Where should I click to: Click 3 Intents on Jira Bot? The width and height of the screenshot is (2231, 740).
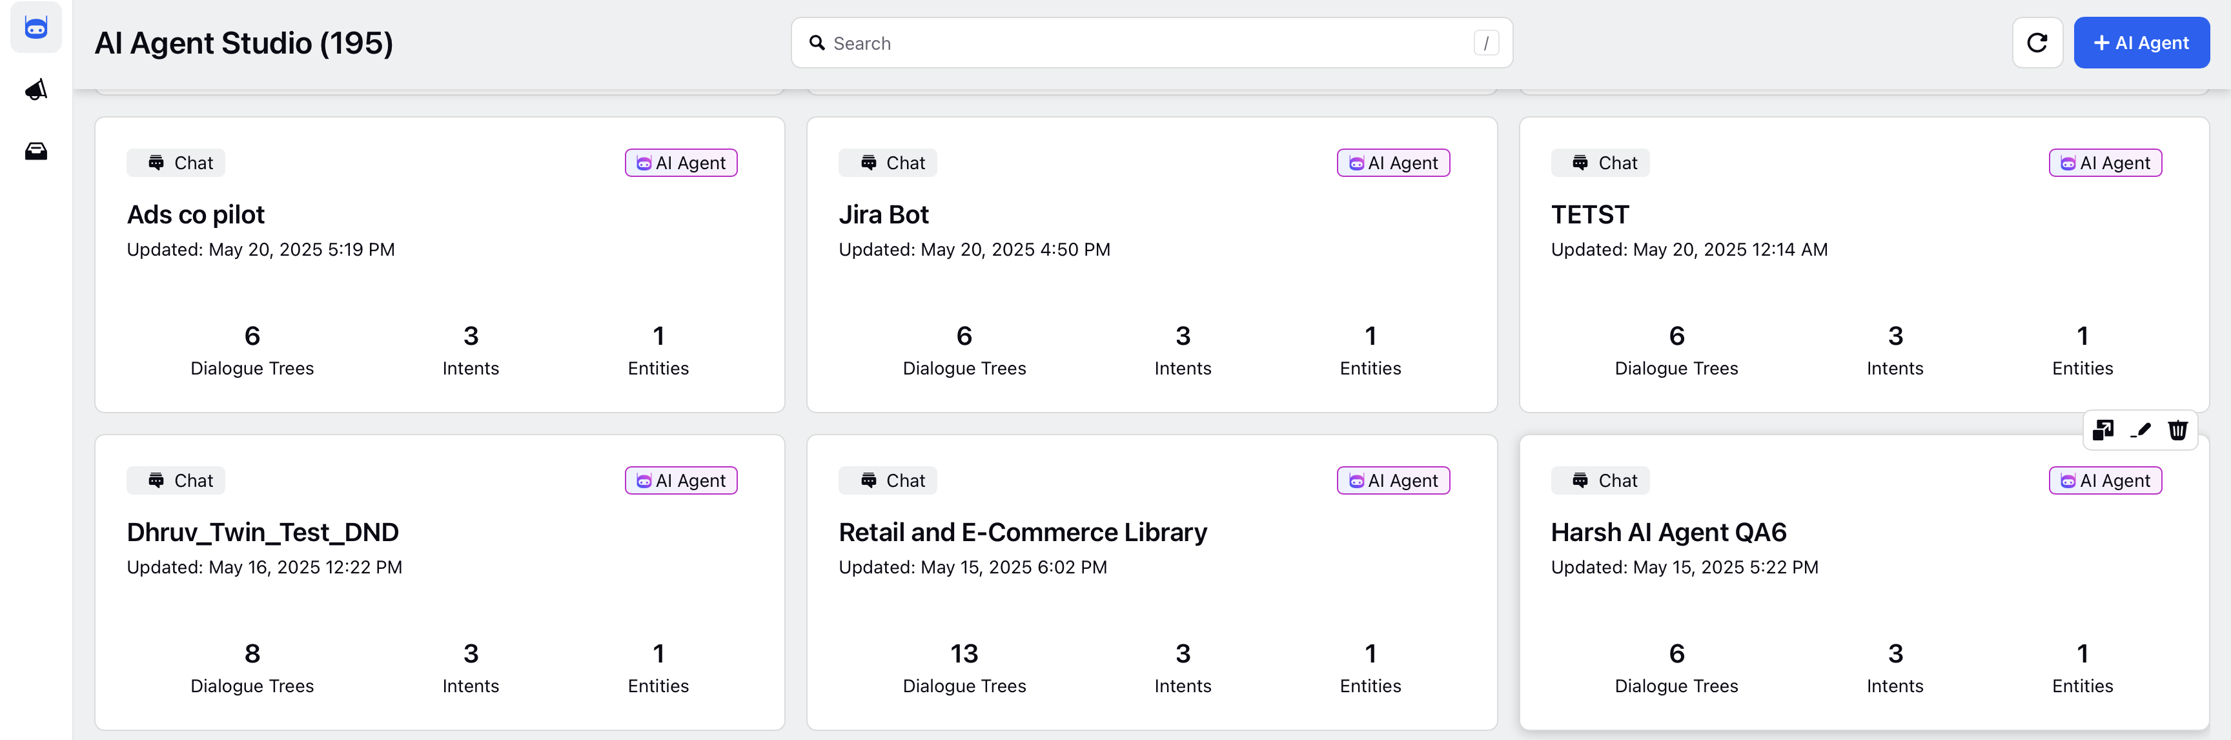tap(1182, 350)
